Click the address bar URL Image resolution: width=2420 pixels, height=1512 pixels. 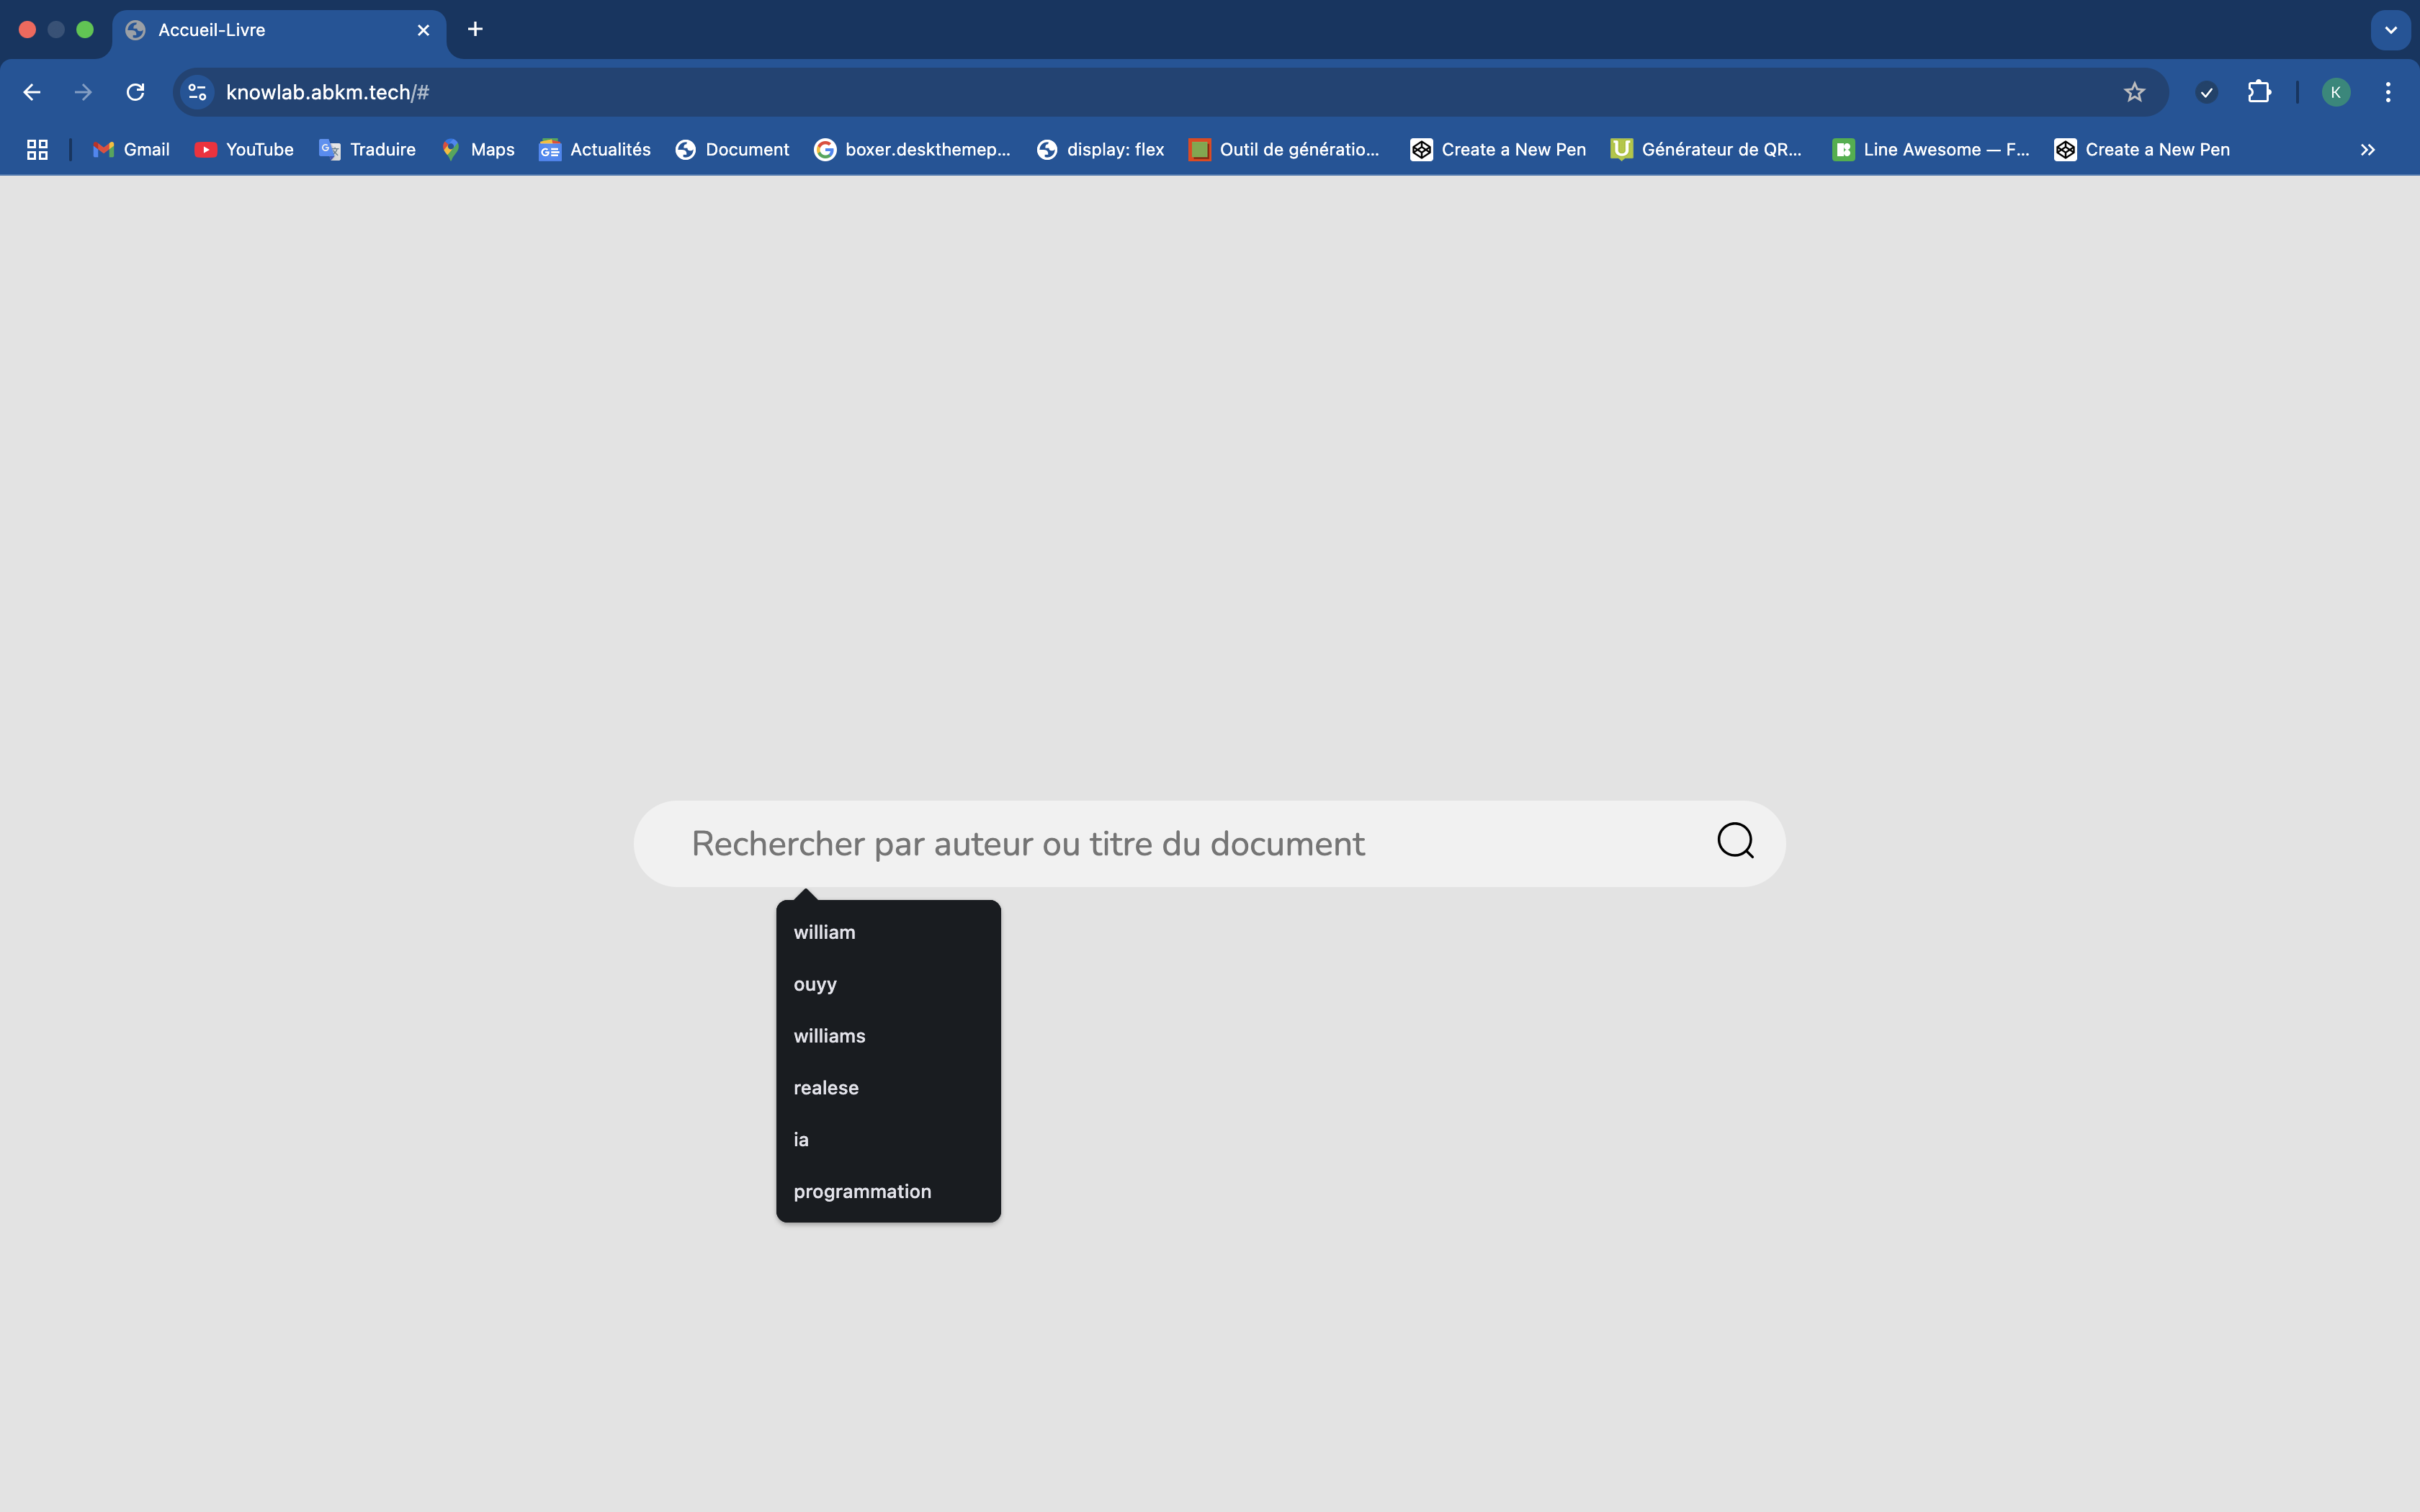click(x=327, y=92)
